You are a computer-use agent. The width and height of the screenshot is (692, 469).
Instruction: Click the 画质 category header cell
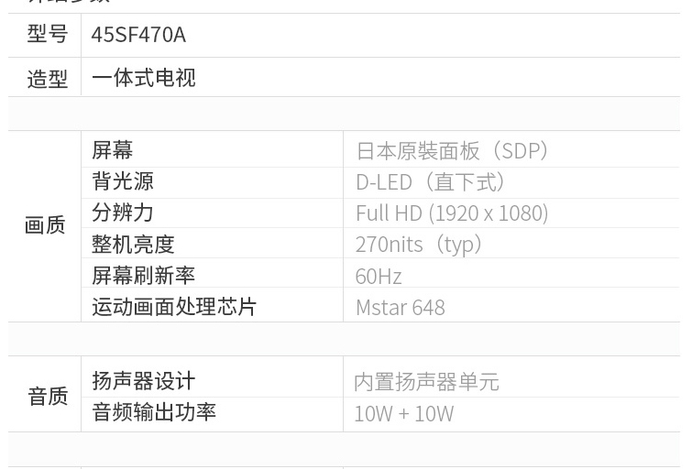(x=45, y=226)
